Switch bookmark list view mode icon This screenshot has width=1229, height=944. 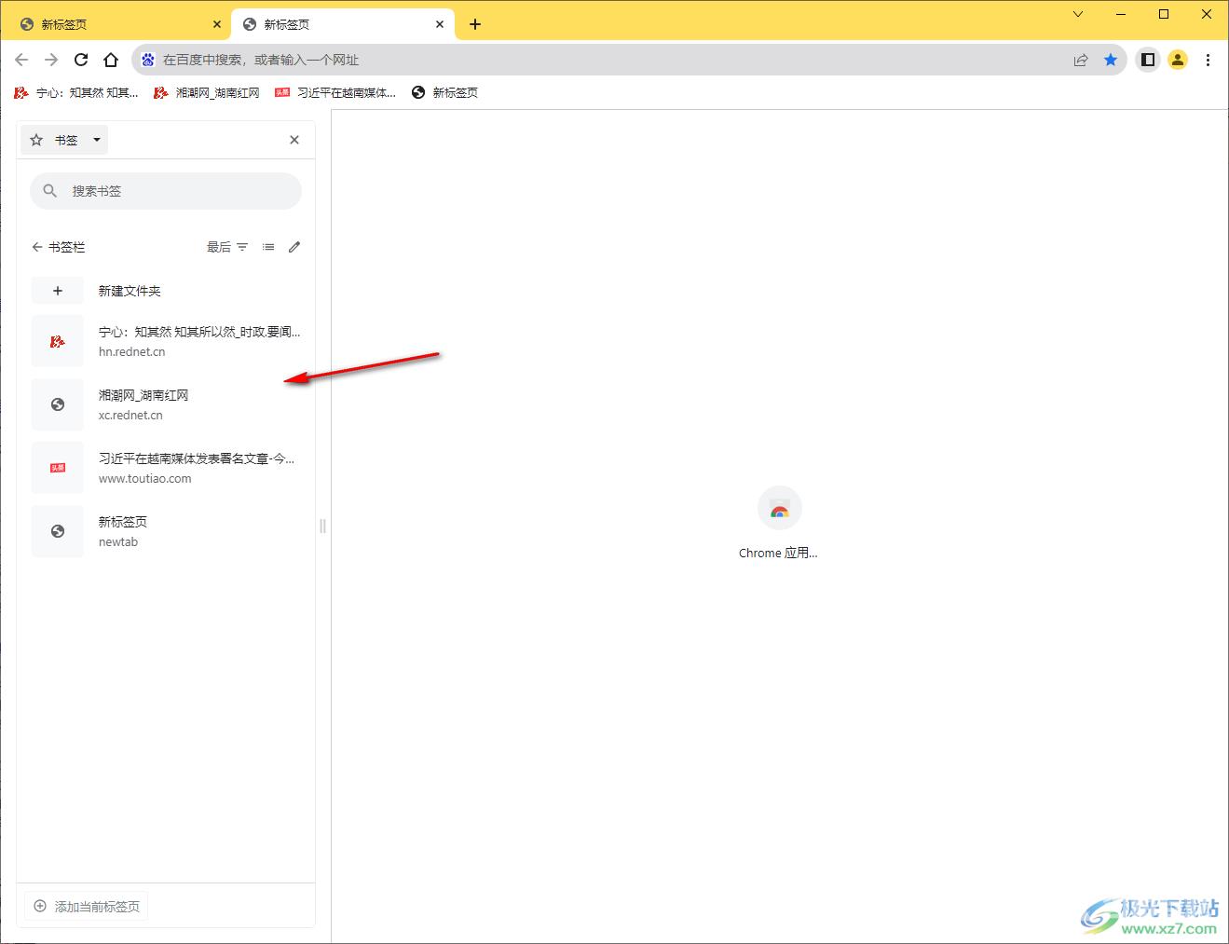268,247
